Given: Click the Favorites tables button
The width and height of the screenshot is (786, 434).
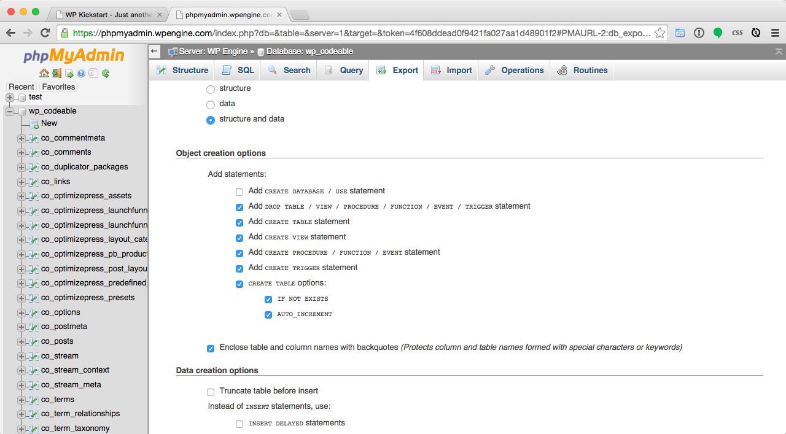Looking at the screenshot, I should click(x=58, y=87).
